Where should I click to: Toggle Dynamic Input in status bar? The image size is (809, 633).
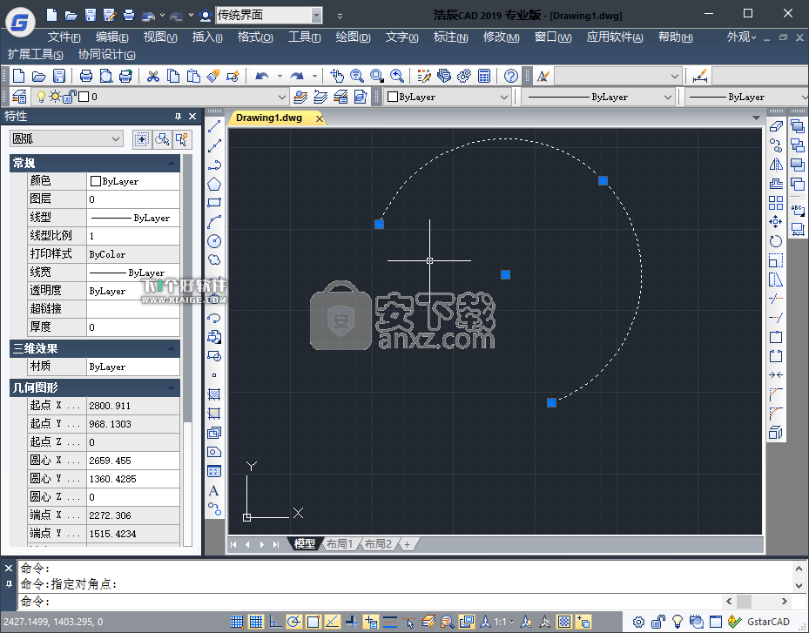pyautogui.click(x=370, y=622)
